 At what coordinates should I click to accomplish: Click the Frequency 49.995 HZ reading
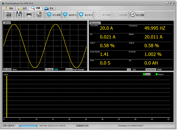pyautogui.click(x=155, y=28)
